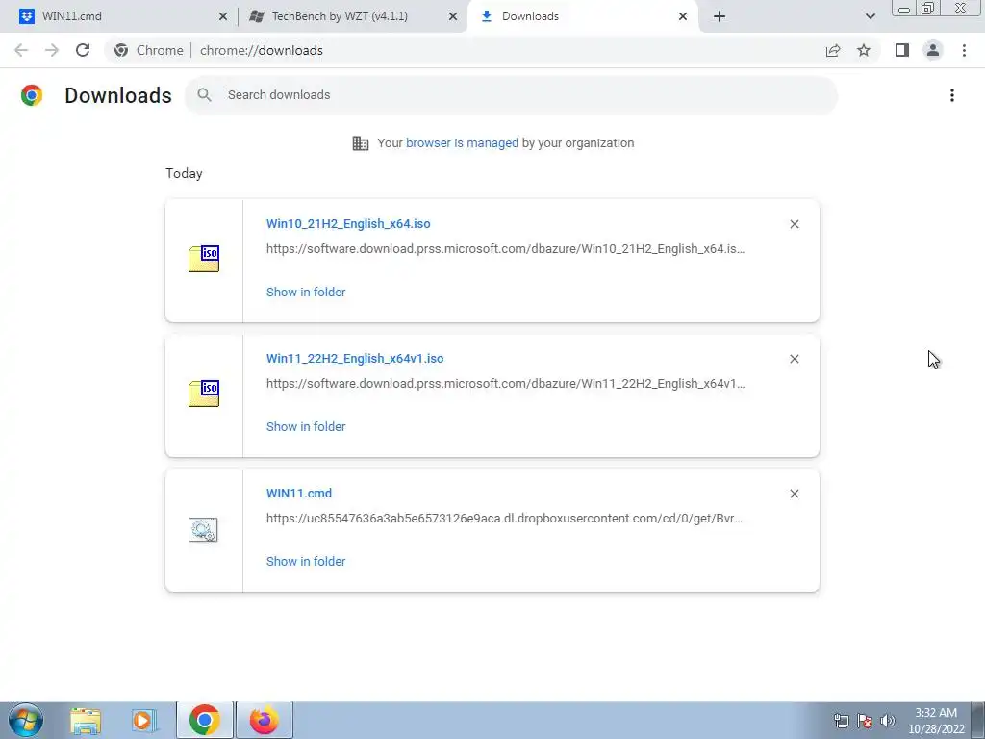Click the Today date heading
This screenshot has height=739, width=985.
point(184,174)
